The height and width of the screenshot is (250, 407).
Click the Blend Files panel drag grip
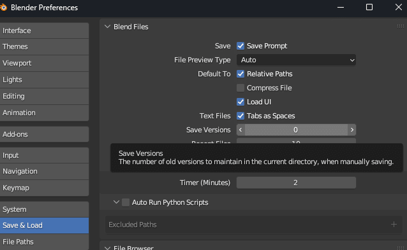coord(400,26)
